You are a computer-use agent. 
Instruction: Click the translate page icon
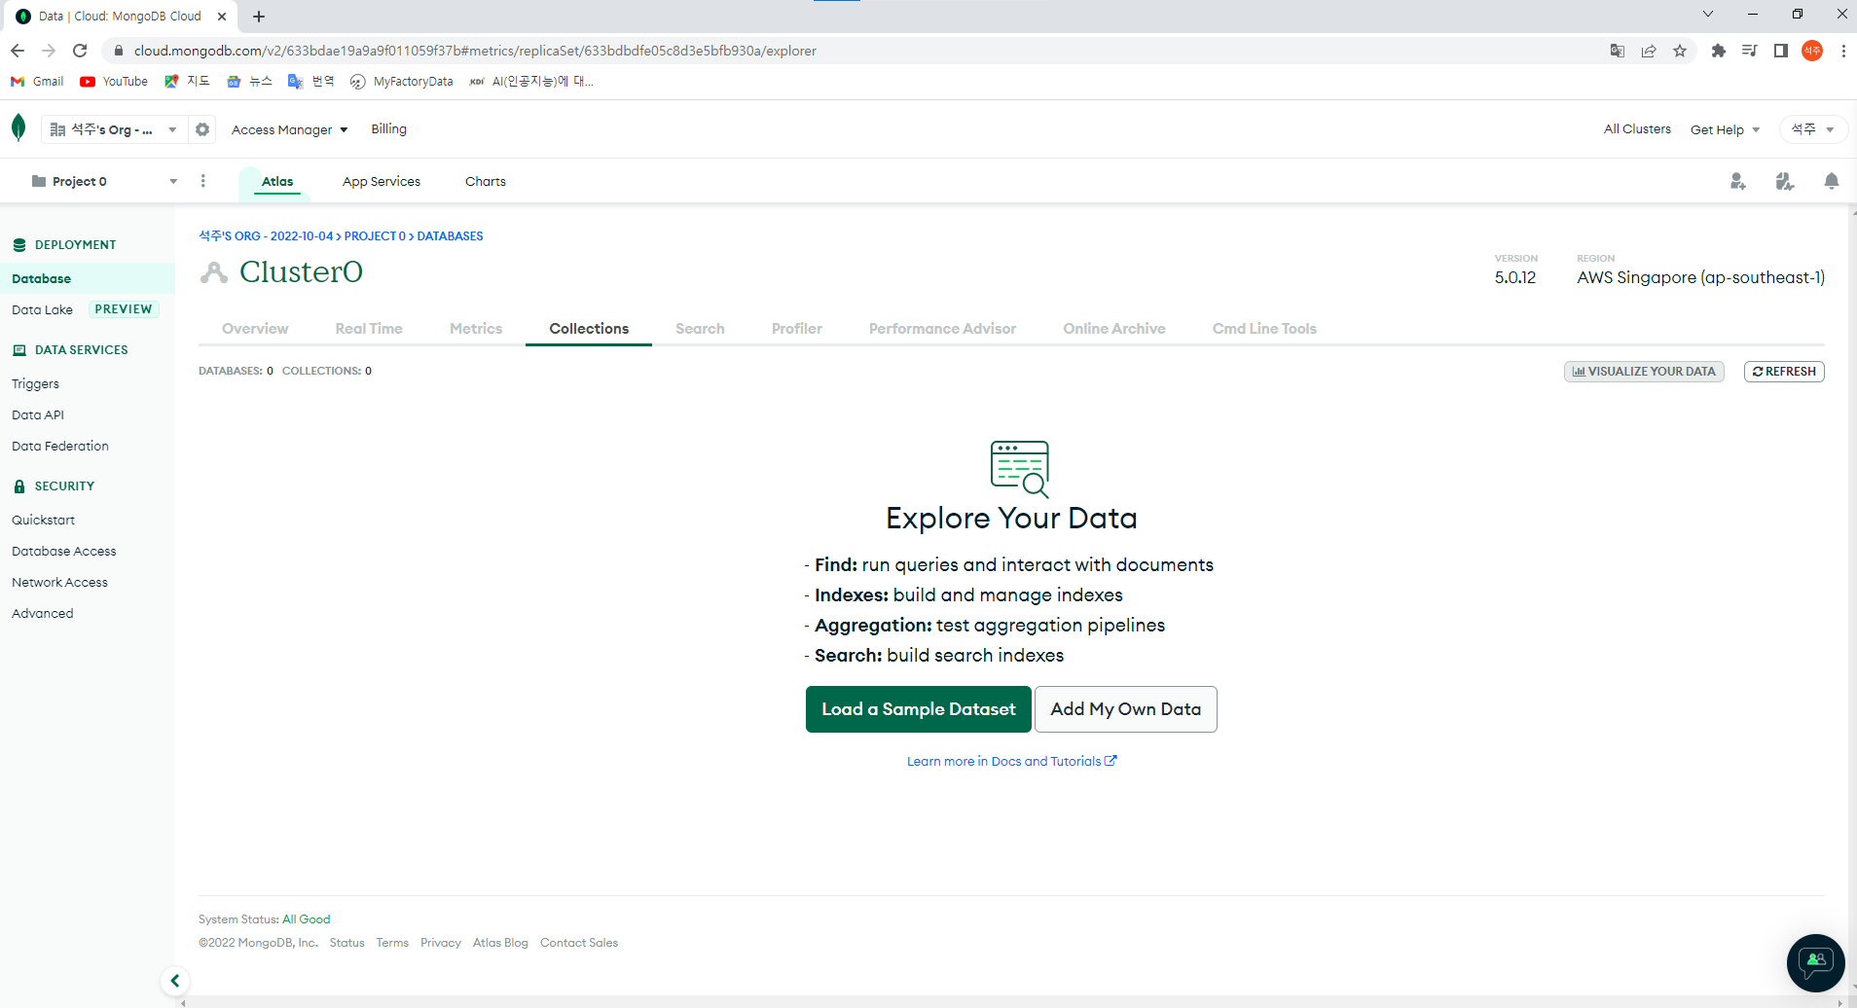(1618, 51)
